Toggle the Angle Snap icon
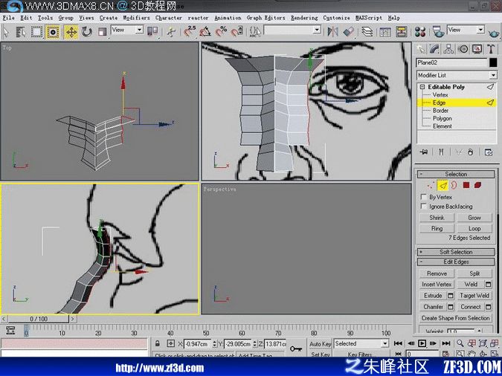This screenshot has height=376, width=502. (x=205, y=31)
